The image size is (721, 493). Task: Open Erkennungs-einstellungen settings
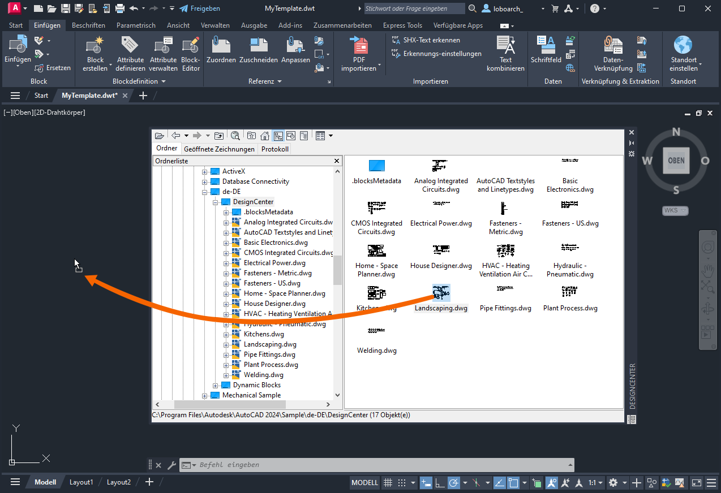[436, 54]
